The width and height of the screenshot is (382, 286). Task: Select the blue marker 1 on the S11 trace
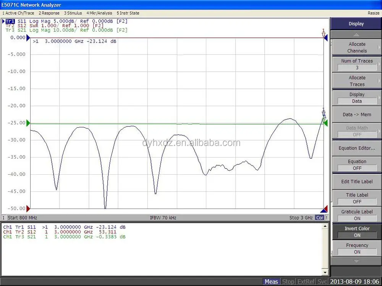pos(324,114)
